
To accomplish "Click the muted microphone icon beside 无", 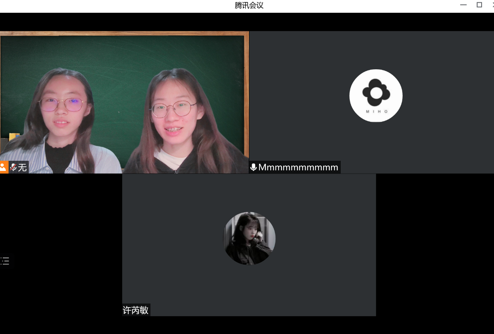I will coord(13,167).
